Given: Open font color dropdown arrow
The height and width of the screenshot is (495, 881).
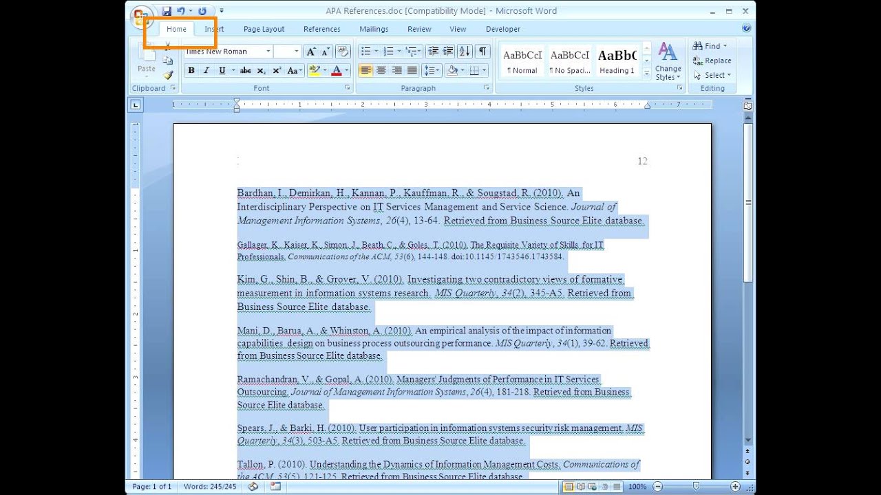Looking at the screenshot, I should (x=347, y=71).
